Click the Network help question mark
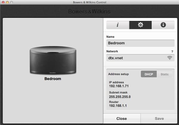Viewport: 179px width, 125px height. [x=172, y=51]
